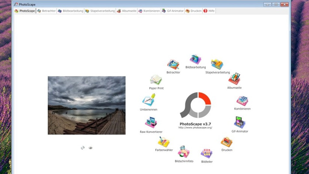
Task: Open the Betrachter icon in the circle
Action: [x=173, y=65]
